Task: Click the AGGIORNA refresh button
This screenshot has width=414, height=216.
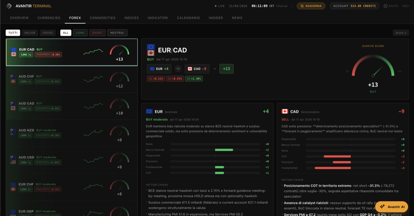Action: (x=311, y=6)
